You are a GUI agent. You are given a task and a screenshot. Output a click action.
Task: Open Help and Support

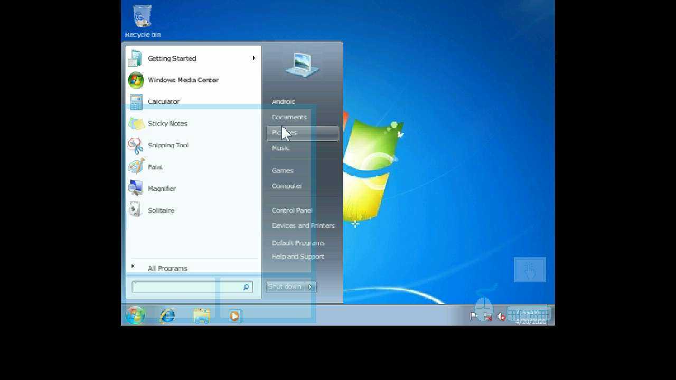(298, 256)
